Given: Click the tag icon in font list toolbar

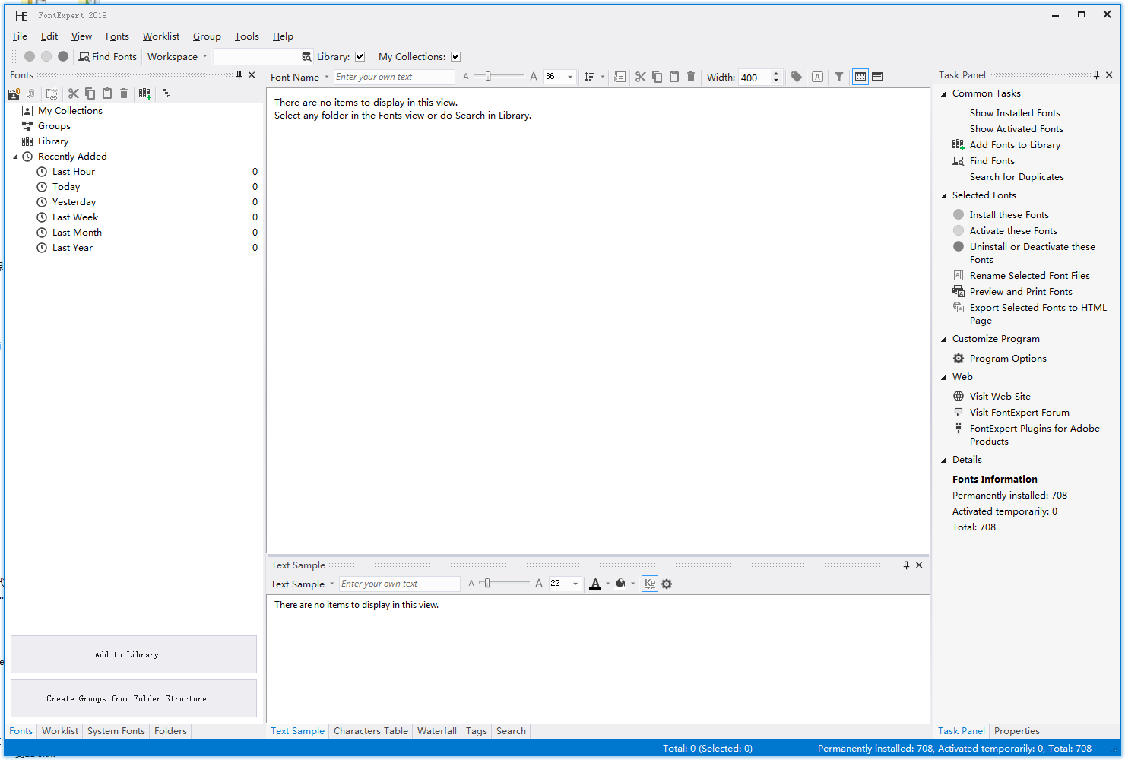Looking at the screenshot, I should pos(796,77).
